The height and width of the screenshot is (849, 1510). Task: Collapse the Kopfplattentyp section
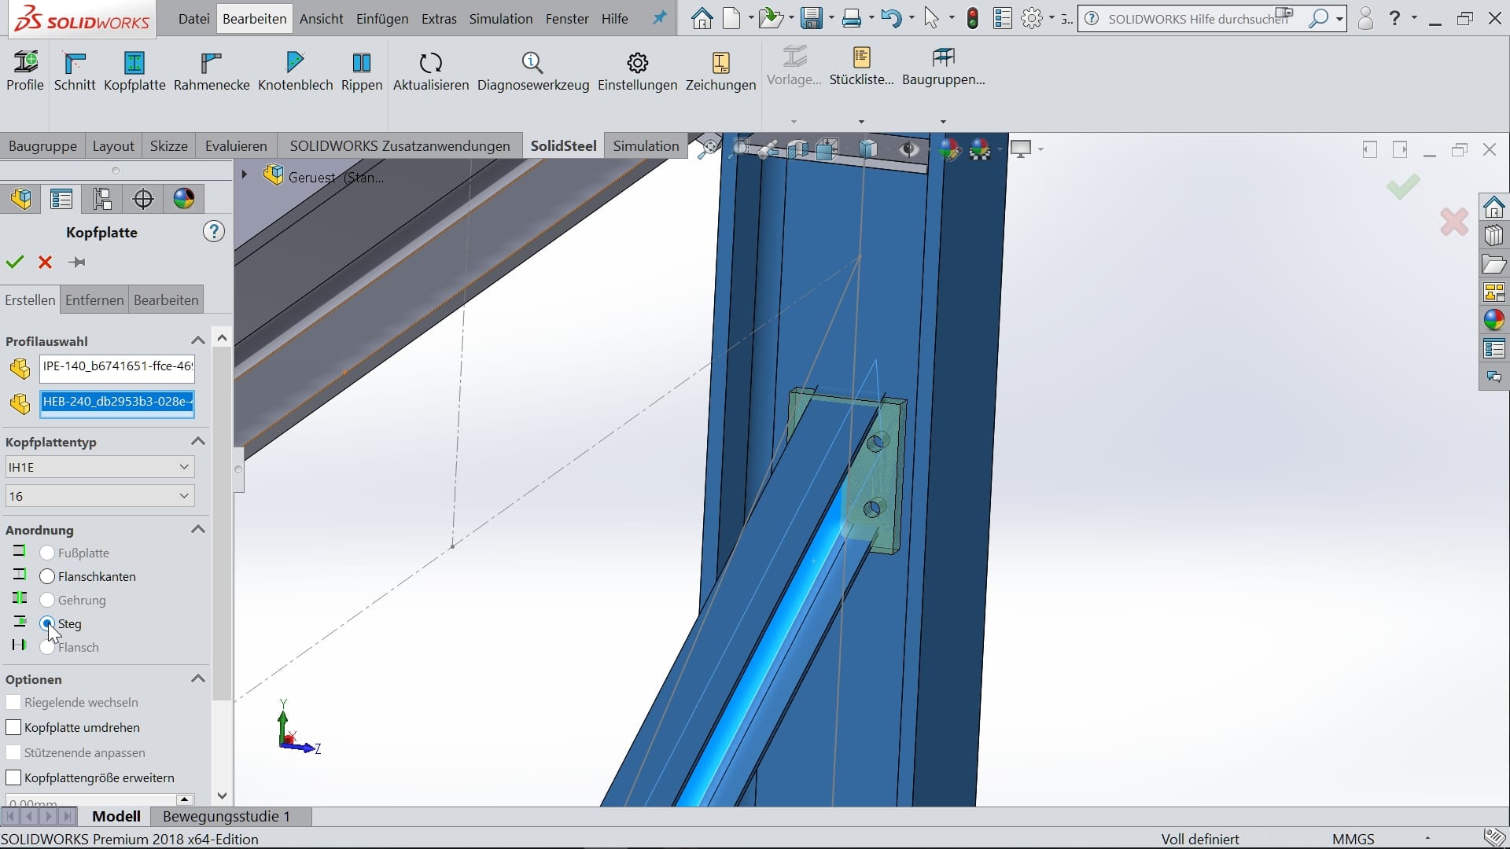click(x=198, y=442)
